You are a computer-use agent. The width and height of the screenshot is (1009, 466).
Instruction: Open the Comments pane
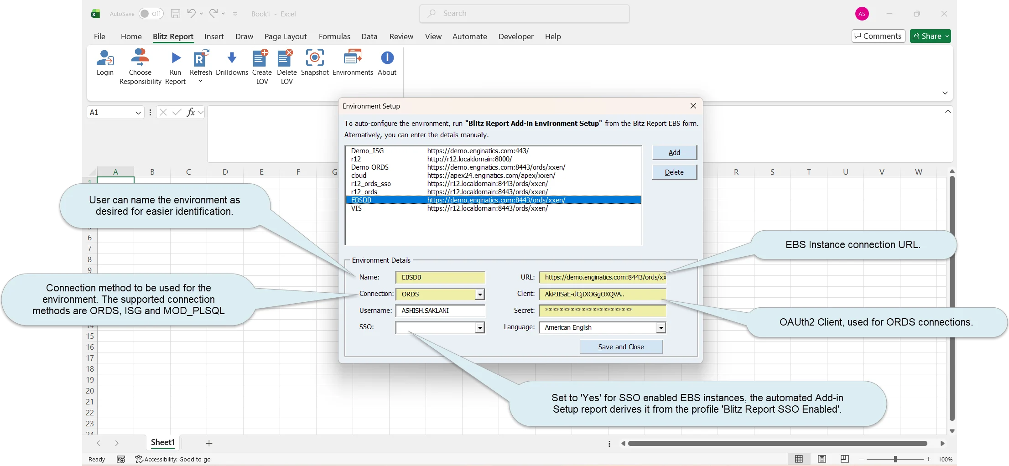tap(878, 36)
